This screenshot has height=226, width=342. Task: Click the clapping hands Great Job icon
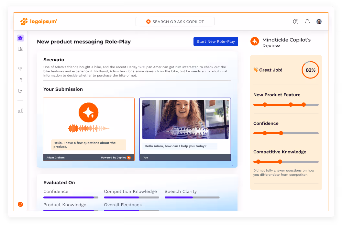255,70
